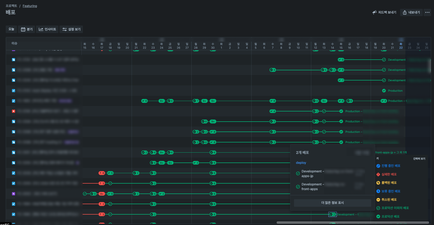434x225 pixels.
Task: Click the success check icon beside apps-jp
Action: 298,173
